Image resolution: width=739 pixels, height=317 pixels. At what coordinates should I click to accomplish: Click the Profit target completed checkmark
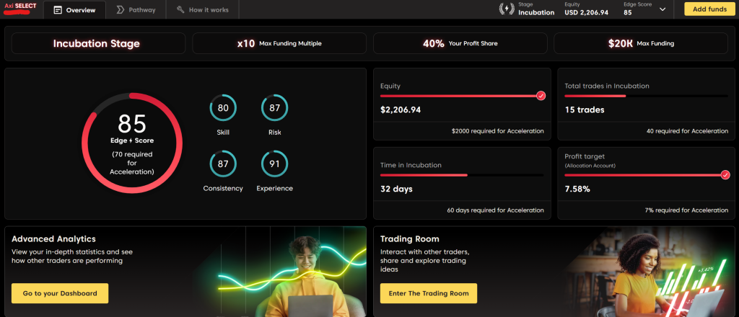tap(725, 174)
